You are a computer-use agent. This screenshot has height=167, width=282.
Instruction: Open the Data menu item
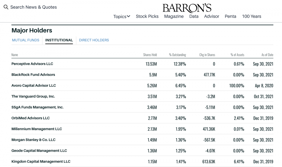click(194, 16)
